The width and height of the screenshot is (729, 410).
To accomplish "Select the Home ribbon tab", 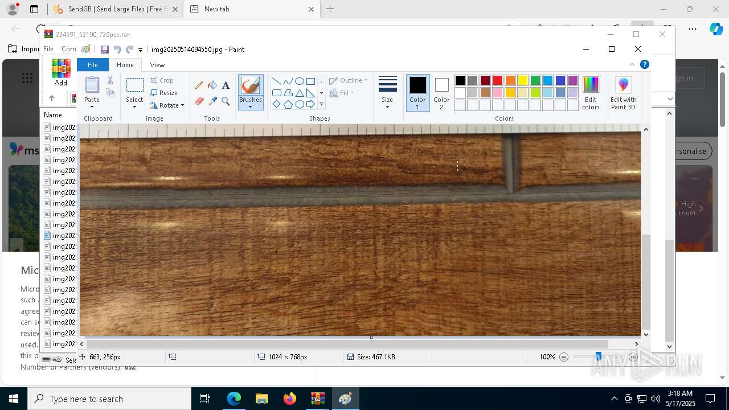I will [125, 65].
